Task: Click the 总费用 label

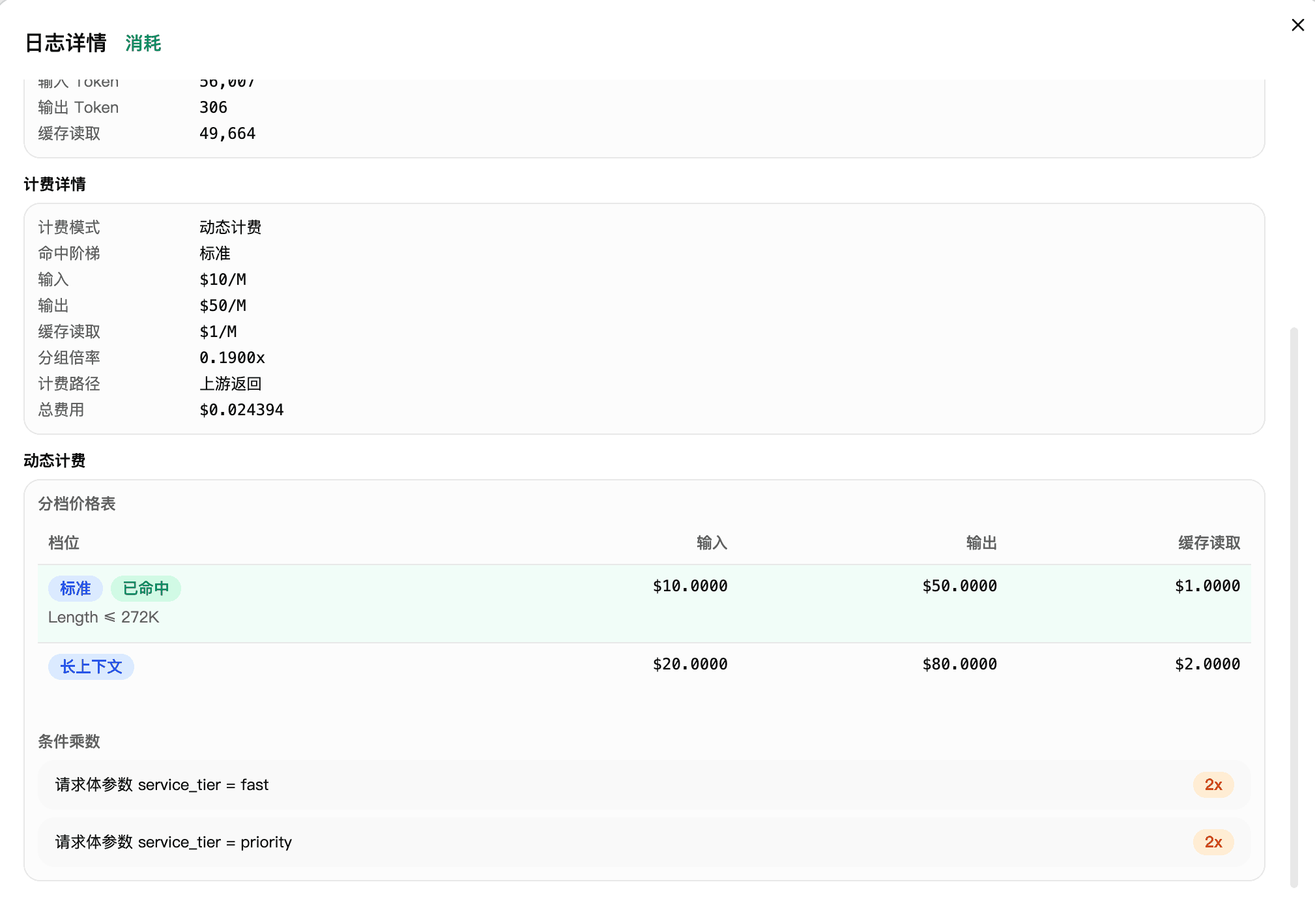Action: pos(61,410)
